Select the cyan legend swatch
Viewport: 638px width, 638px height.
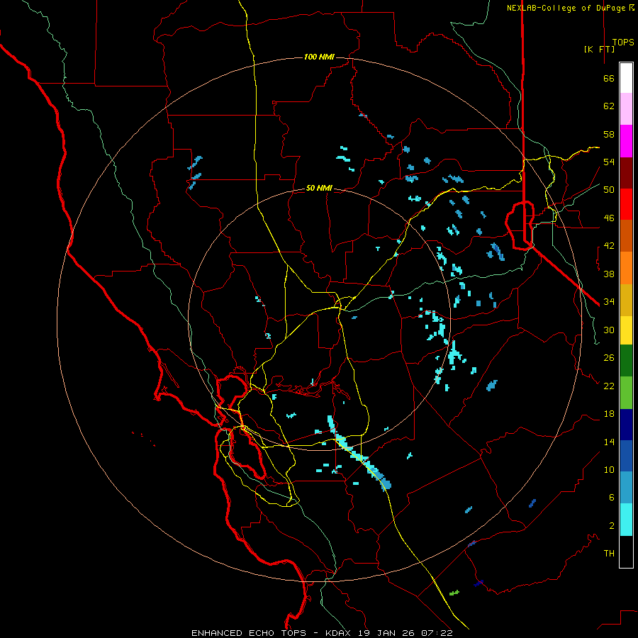coord(626,520)
